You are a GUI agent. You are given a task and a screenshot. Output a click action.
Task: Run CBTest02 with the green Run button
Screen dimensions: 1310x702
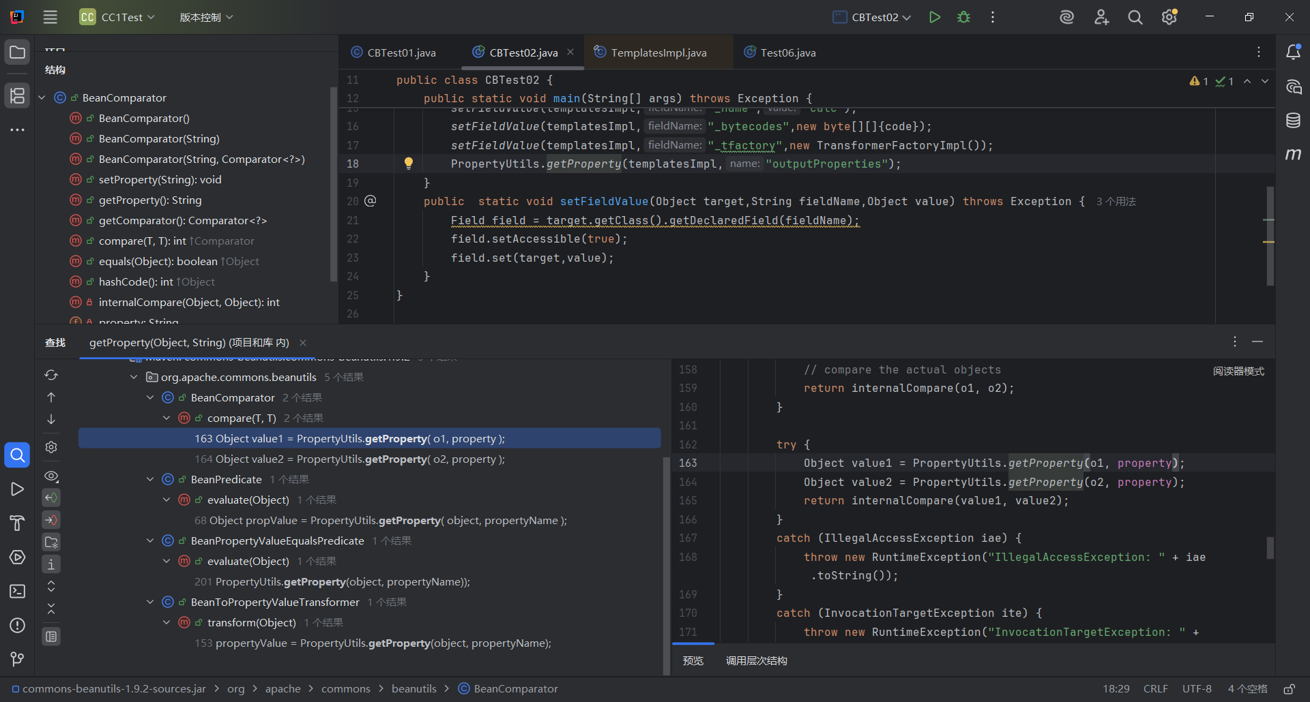click(x=935, y=17)
